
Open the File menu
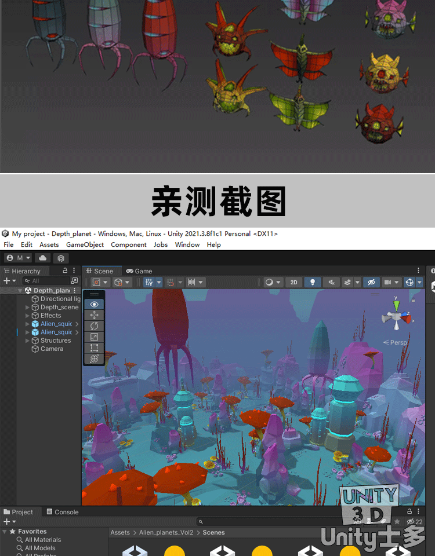point(9,244)
